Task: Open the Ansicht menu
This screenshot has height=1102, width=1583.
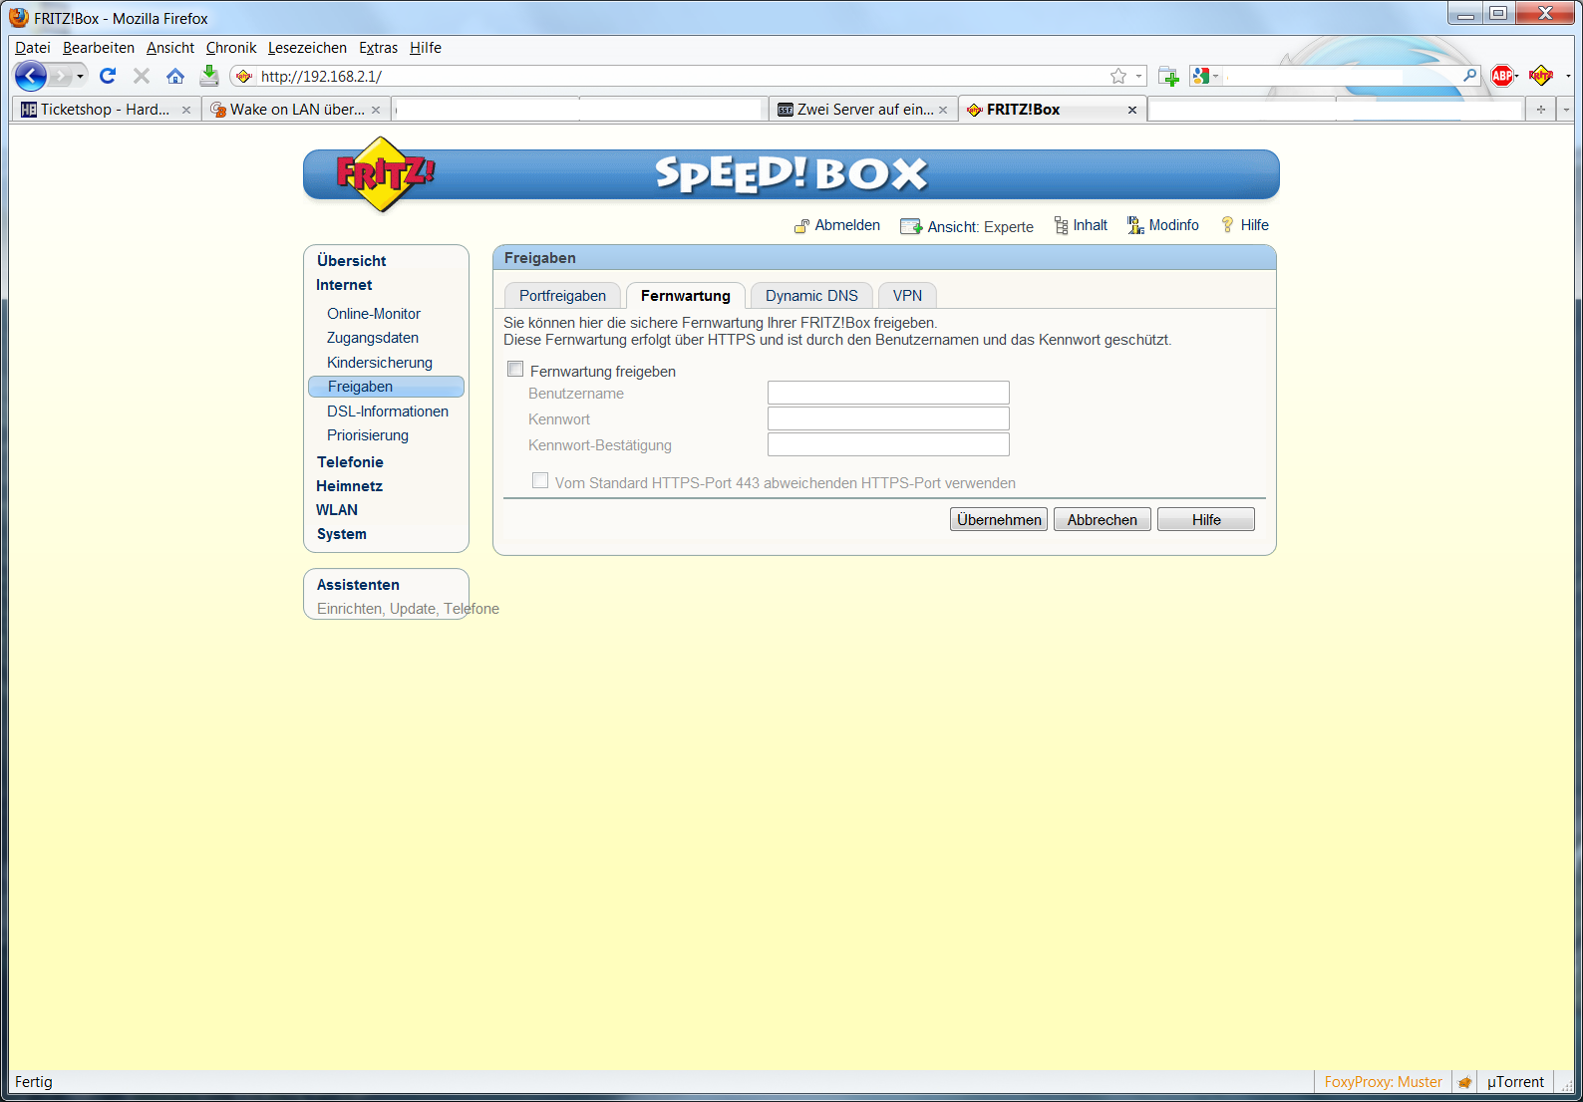Action: [x=170, y=48]
